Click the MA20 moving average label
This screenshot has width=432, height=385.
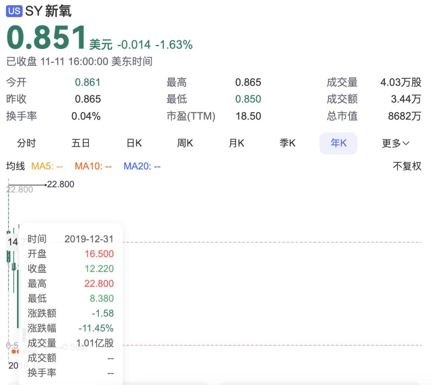(142, 166)
